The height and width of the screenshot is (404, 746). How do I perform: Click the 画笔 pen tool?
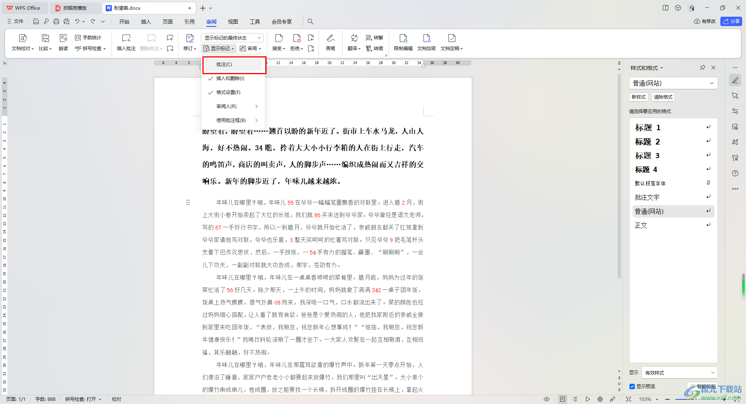click(x=331, y=42)
